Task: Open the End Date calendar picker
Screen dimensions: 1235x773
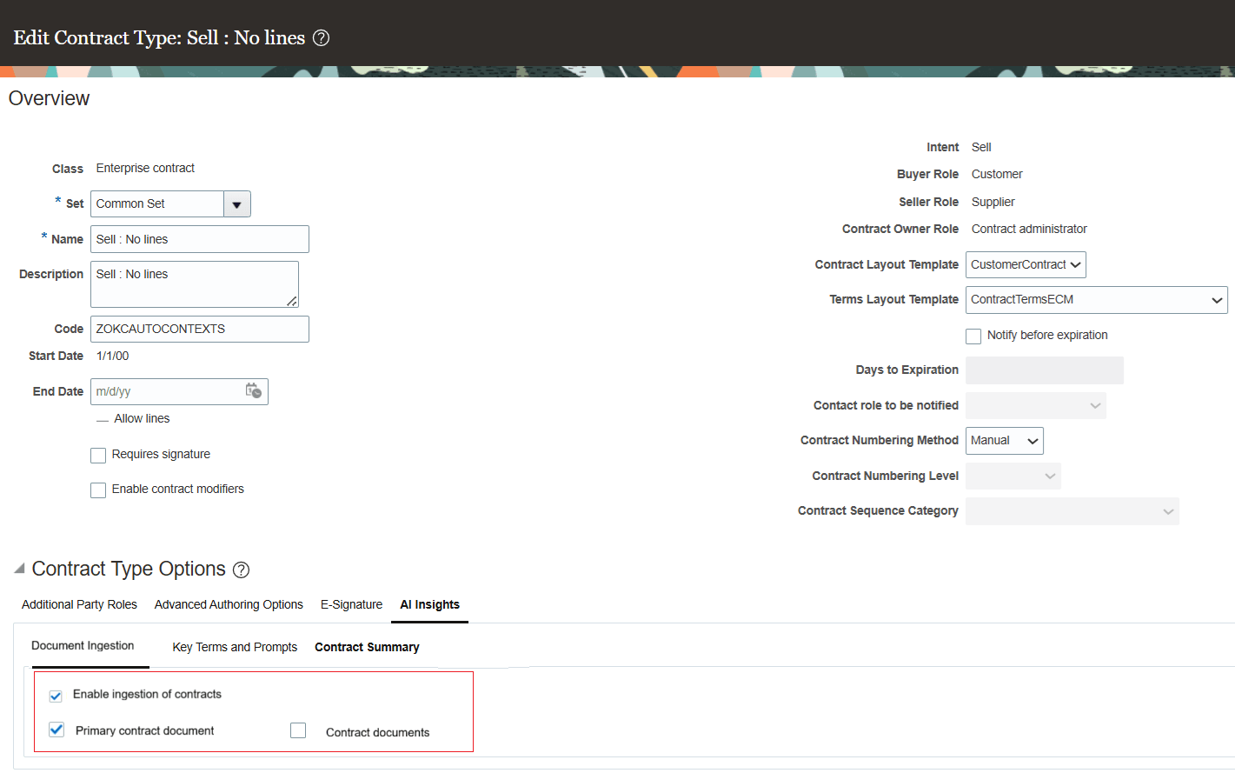Action: [x=255, y=391]
